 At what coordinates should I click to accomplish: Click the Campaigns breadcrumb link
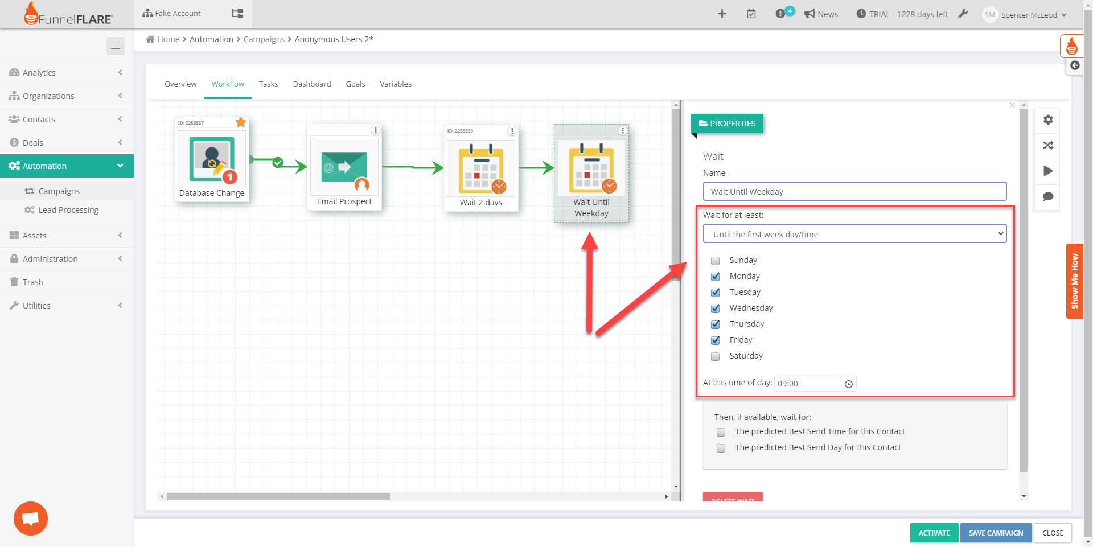coord(264,39)
